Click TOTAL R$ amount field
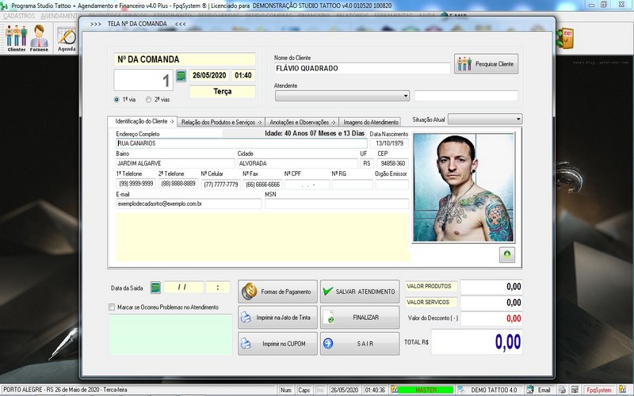 [477, 342]
